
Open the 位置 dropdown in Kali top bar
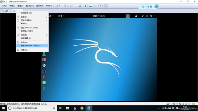[61, 16]
